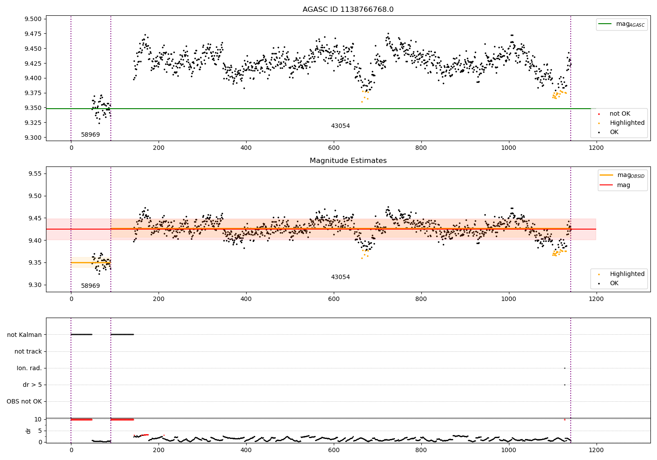
Task: Click the green line sample in the top legend
Action: tap(605, 24)
